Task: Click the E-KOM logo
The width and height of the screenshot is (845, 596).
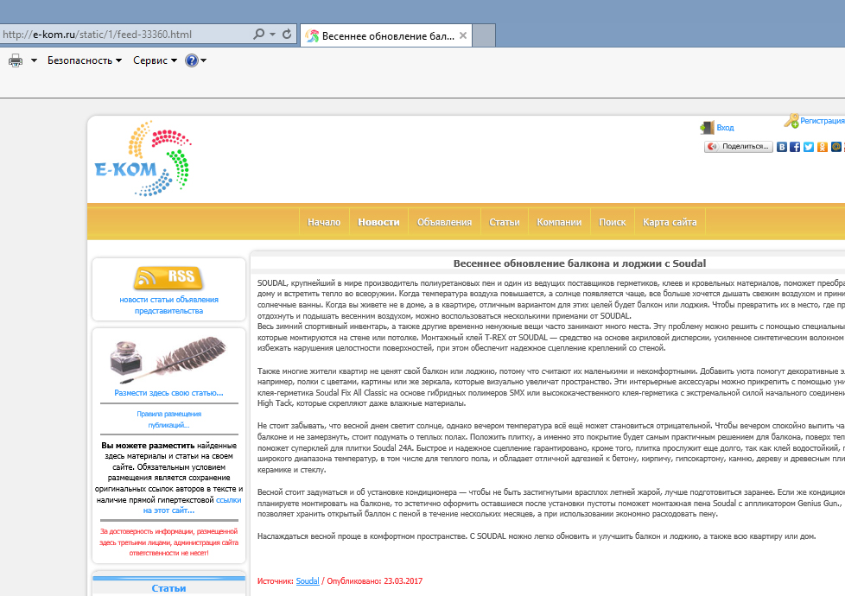Action: click(x=143, y=158)
